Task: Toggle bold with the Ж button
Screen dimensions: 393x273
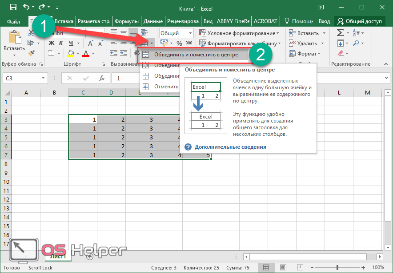Action: coord(52,43)
